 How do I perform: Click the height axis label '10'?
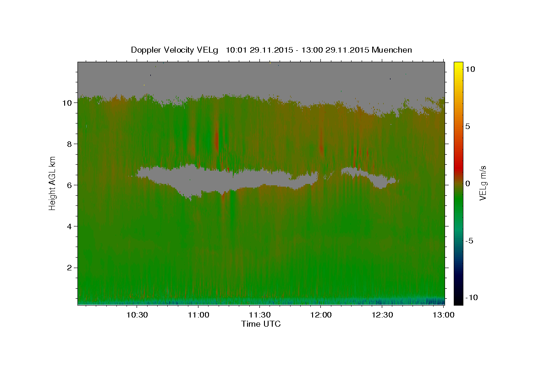pos(67,103)
